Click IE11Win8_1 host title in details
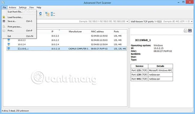Viewport: 195px width, 114px height. click(x=143, y=40)
